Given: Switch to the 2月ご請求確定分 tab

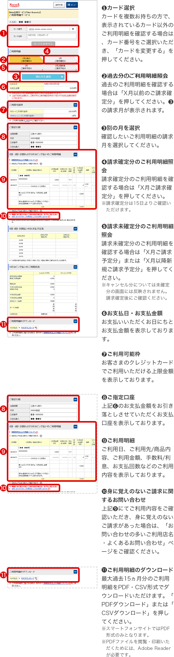Looking at the screenshot, I should coord(61,60).
